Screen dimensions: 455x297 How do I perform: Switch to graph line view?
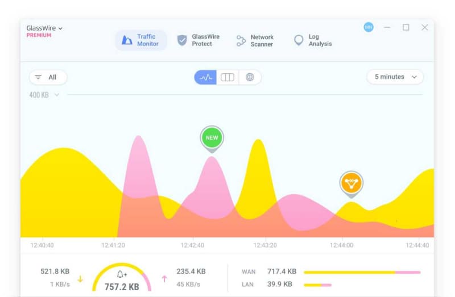(205, 77)
